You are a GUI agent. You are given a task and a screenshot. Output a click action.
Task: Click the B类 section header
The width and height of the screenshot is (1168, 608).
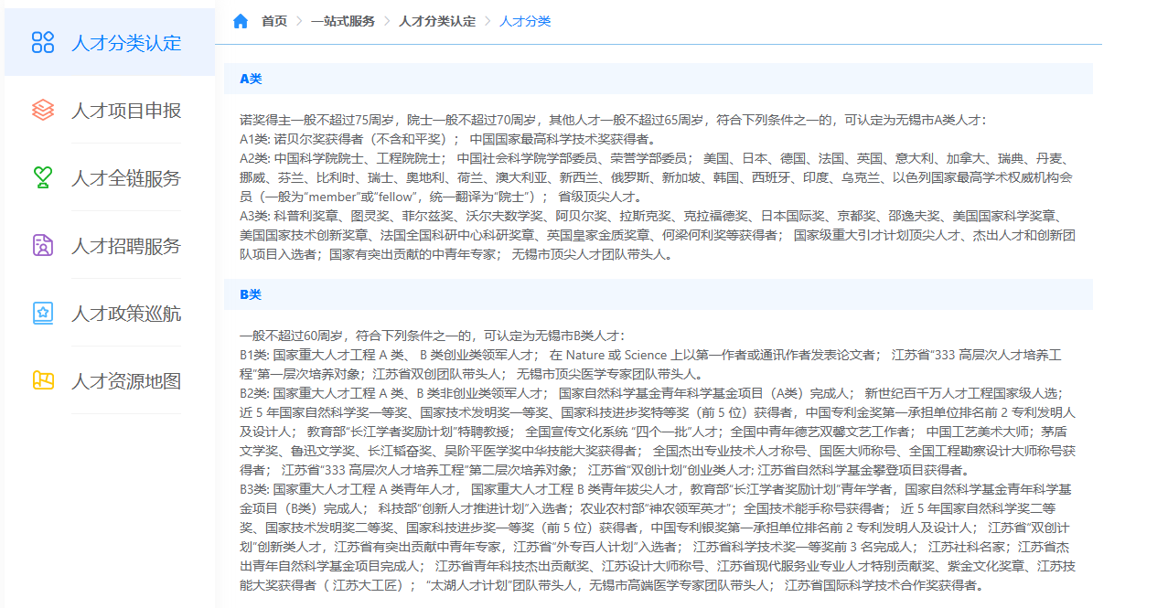251,294
